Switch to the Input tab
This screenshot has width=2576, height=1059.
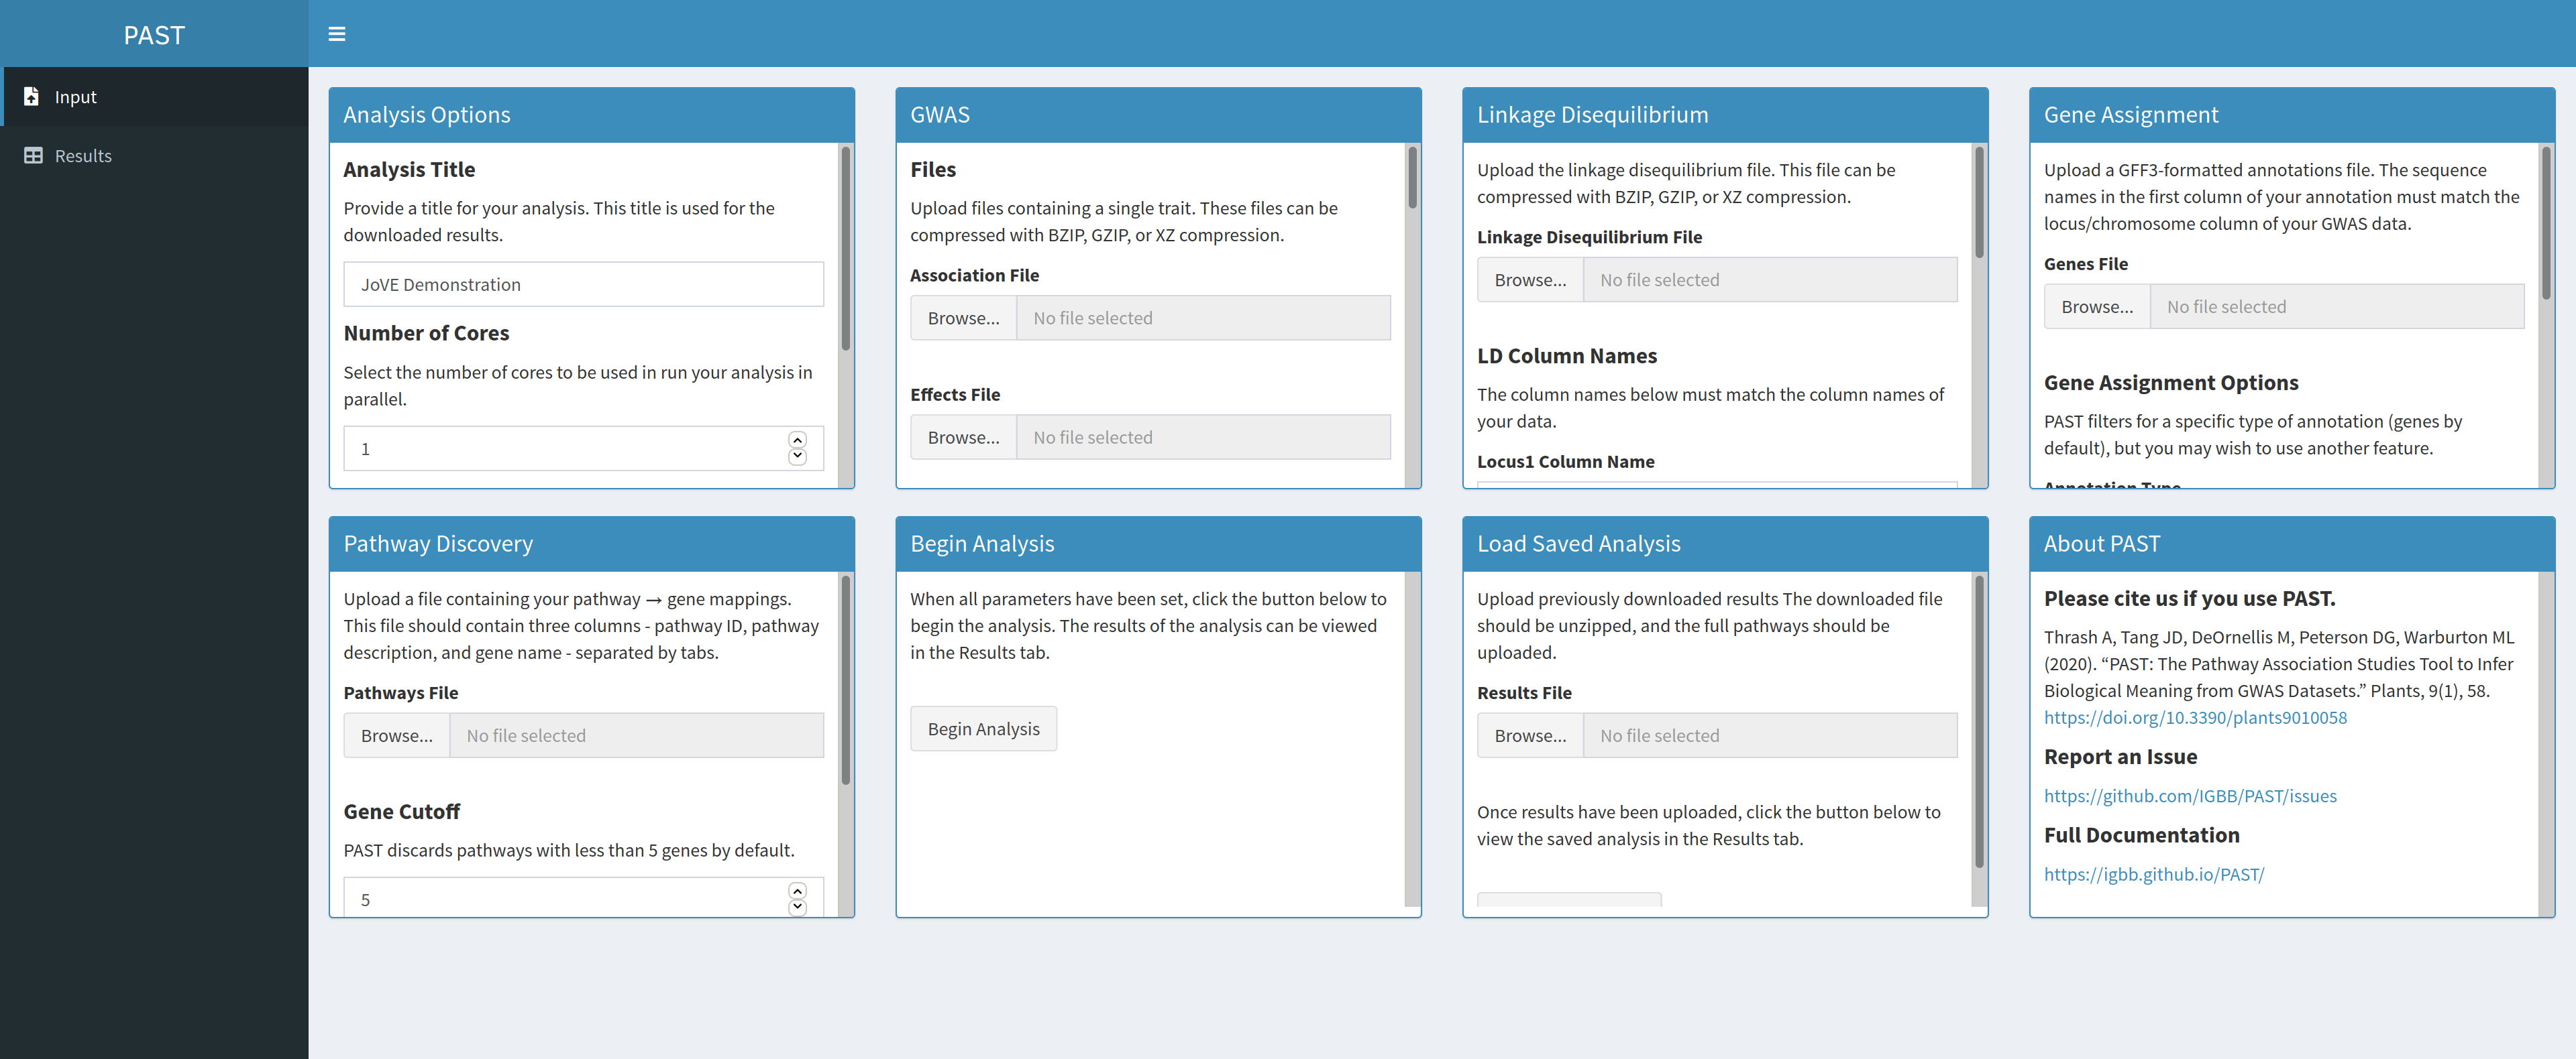pos(75,97)
